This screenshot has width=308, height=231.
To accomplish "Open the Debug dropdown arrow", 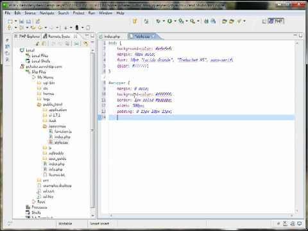I will coord(164,21).
